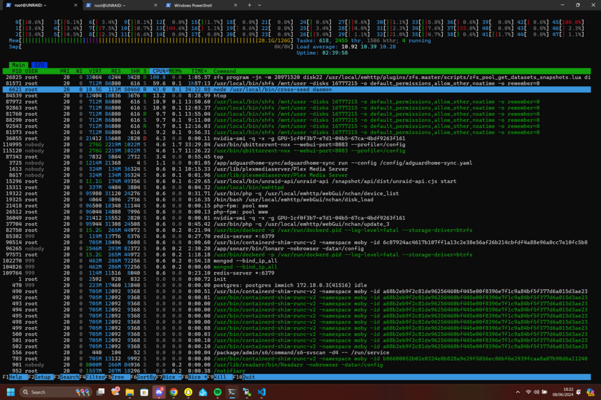
Task: Add a new Terminal tab with plus button
Action: tap(249, 5)
